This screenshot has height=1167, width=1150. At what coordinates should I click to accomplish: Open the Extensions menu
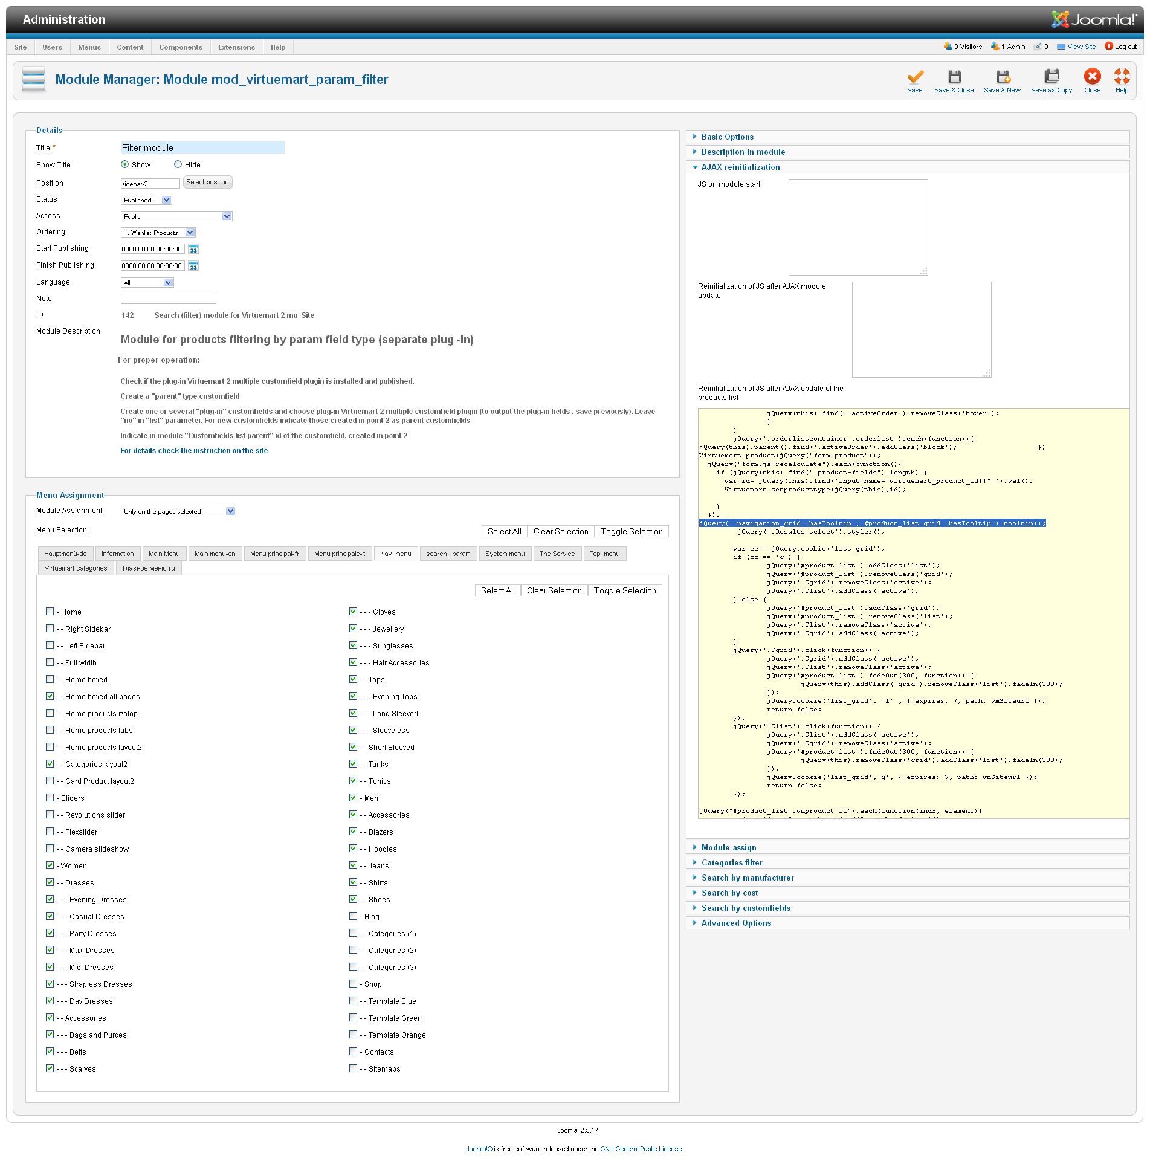[236, 47]
